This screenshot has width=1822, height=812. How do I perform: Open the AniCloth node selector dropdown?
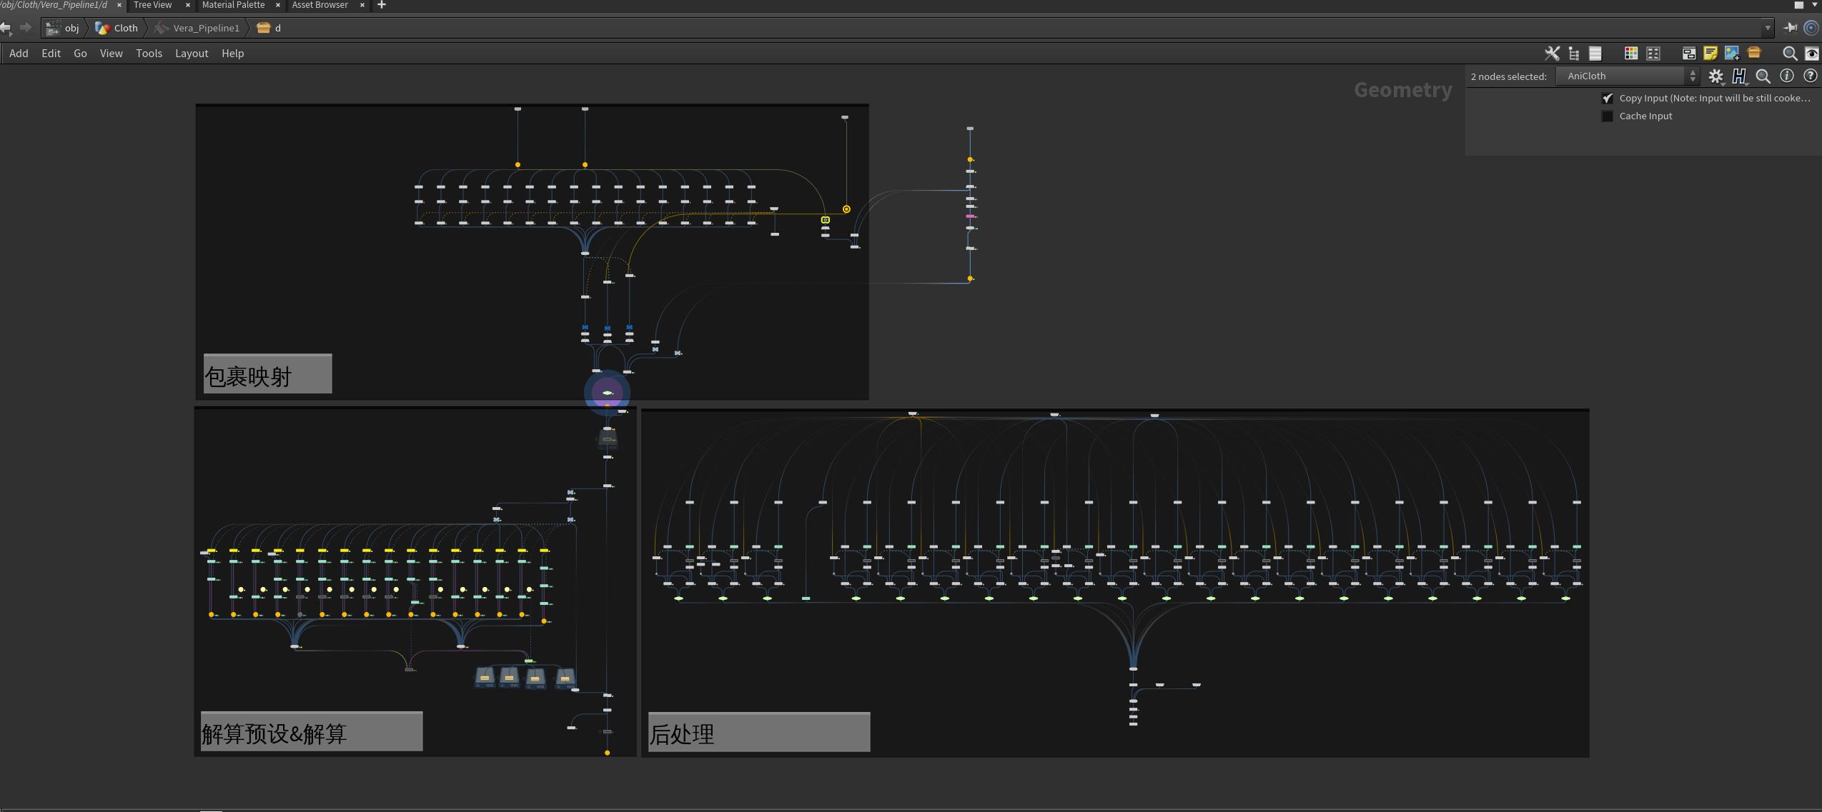pyautogui.click(x=1627, y=76)
